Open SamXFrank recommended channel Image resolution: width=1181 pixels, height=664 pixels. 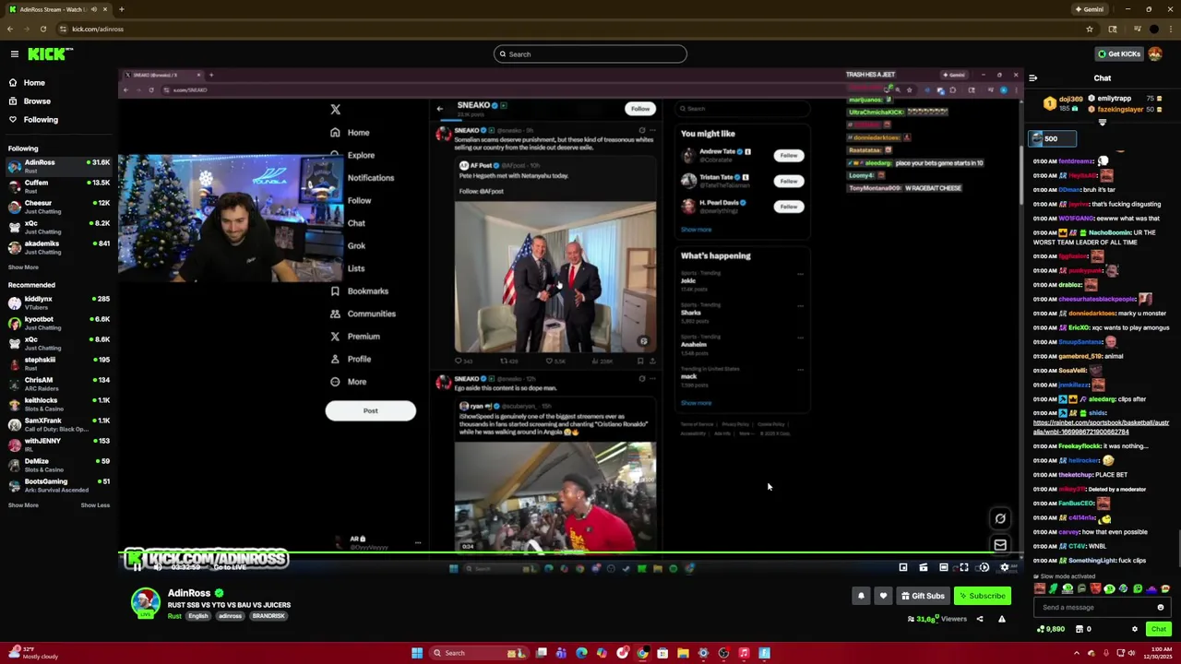tap(57, 424)
